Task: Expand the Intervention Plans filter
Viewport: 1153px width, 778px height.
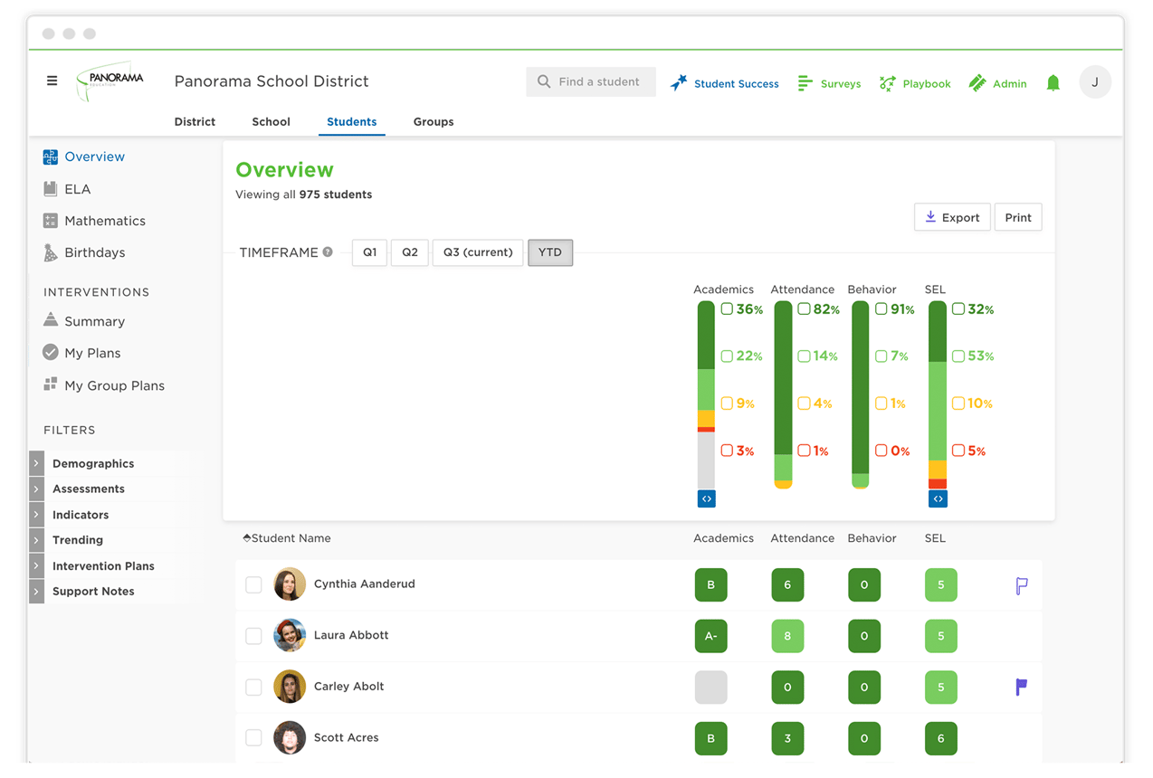Action: click(102, 565)
